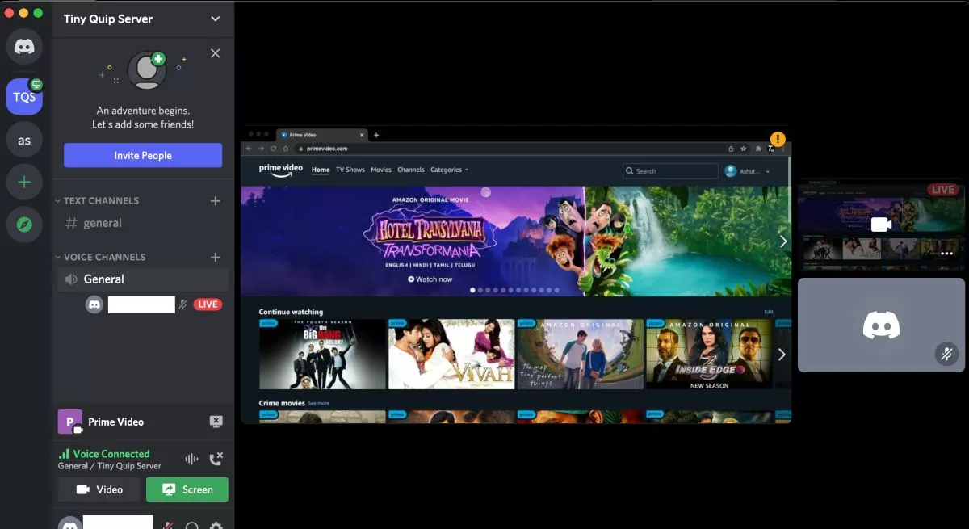
Task: Click Watch now on Hotel Transylvania banner
Action: tap(430, 279)
